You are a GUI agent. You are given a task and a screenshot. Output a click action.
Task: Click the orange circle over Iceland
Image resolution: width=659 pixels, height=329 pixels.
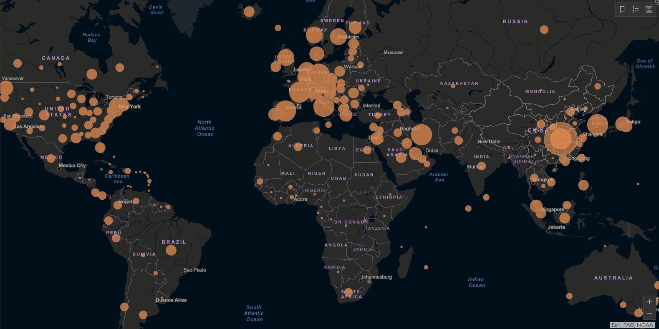point(249,12)
